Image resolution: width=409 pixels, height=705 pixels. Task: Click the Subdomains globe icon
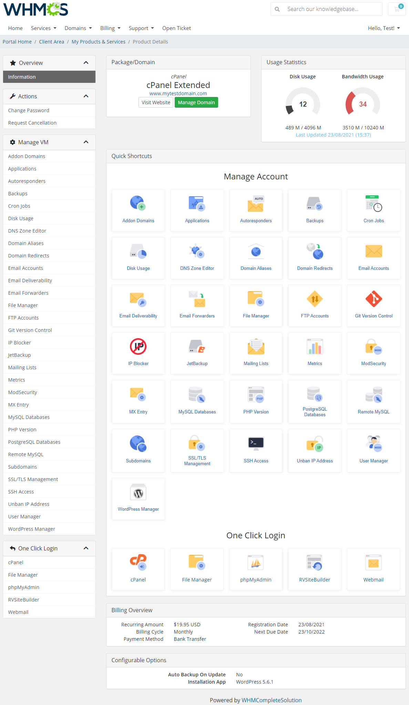click(x=138, y=443)
